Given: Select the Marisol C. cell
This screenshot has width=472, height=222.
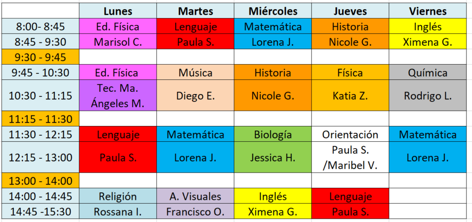Looking at the screenshot, I should pos(118,42).
